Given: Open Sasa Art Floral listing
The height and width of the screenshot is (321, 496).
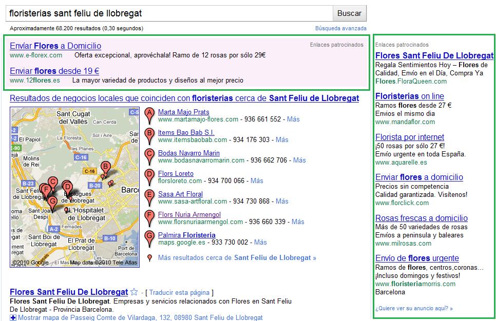Looking at the screenshot, I should (x=180, y=194).
